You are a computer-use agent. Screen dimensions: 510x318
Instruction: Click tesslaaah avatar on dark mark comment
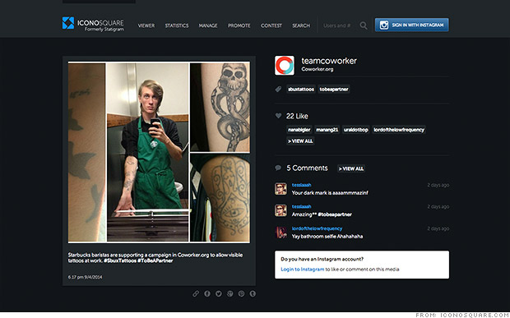point(280,189)
